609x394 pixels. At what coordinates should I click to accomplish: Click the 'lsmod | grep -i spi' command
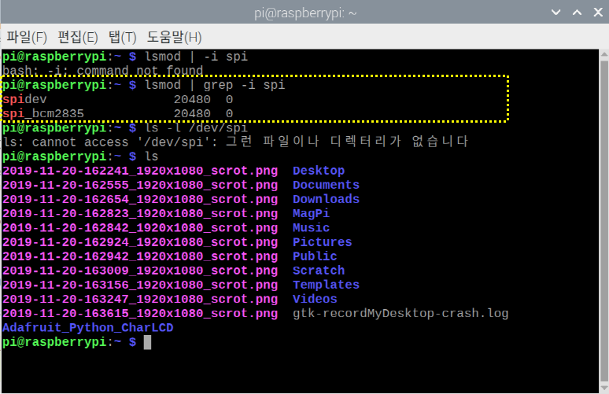(215, 85)
